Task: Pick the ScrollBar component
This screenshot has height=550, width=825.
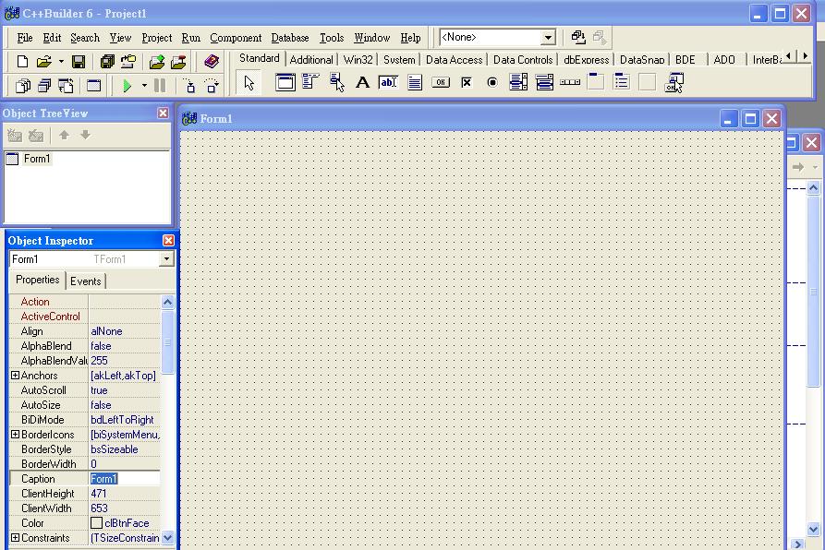Action: (570, 82)
